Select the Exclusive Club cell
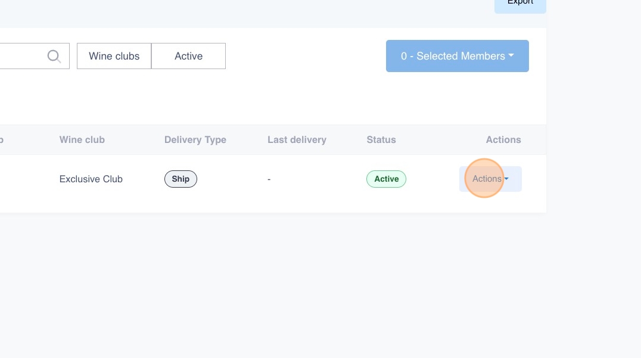641x358 pixels. (91, 179)
